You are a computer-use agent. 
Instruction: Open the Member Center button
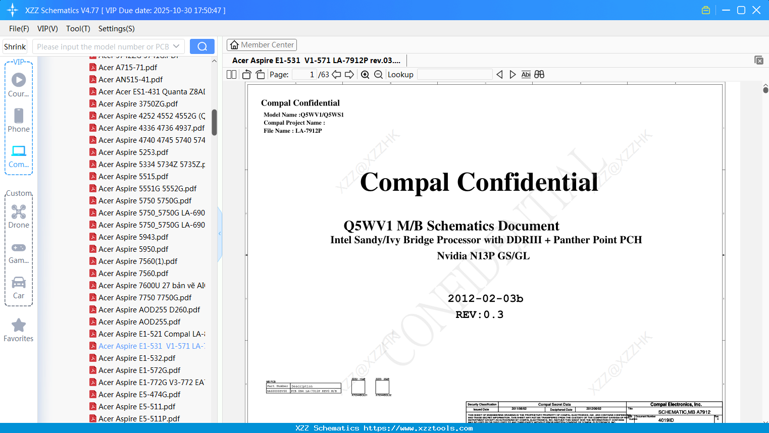(x=262, y=45)
